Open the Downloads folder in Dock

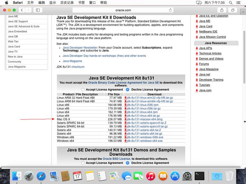click(x=217, y=176)
